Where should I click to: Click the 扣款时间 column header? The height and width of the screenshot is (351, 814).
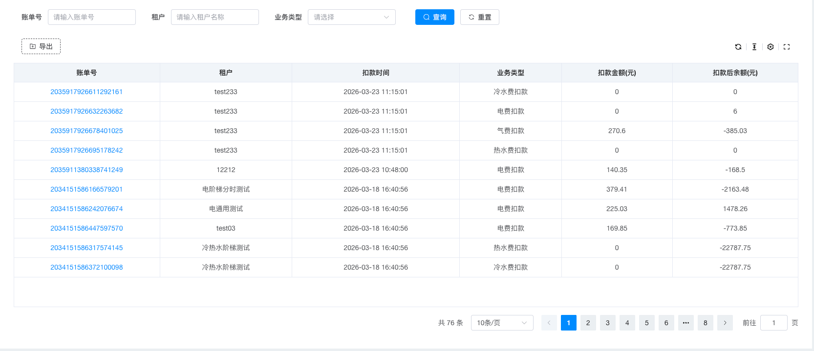(x=376, y=73)
